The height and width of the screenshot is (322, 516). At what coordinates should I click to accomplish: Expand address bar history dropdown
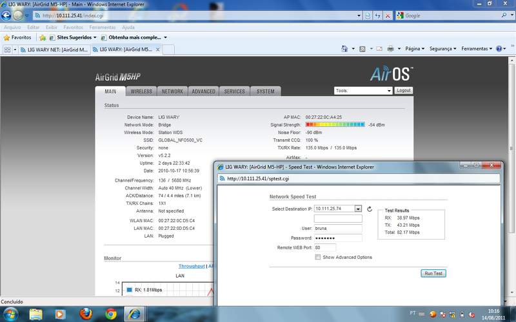(x=359, y=15)
